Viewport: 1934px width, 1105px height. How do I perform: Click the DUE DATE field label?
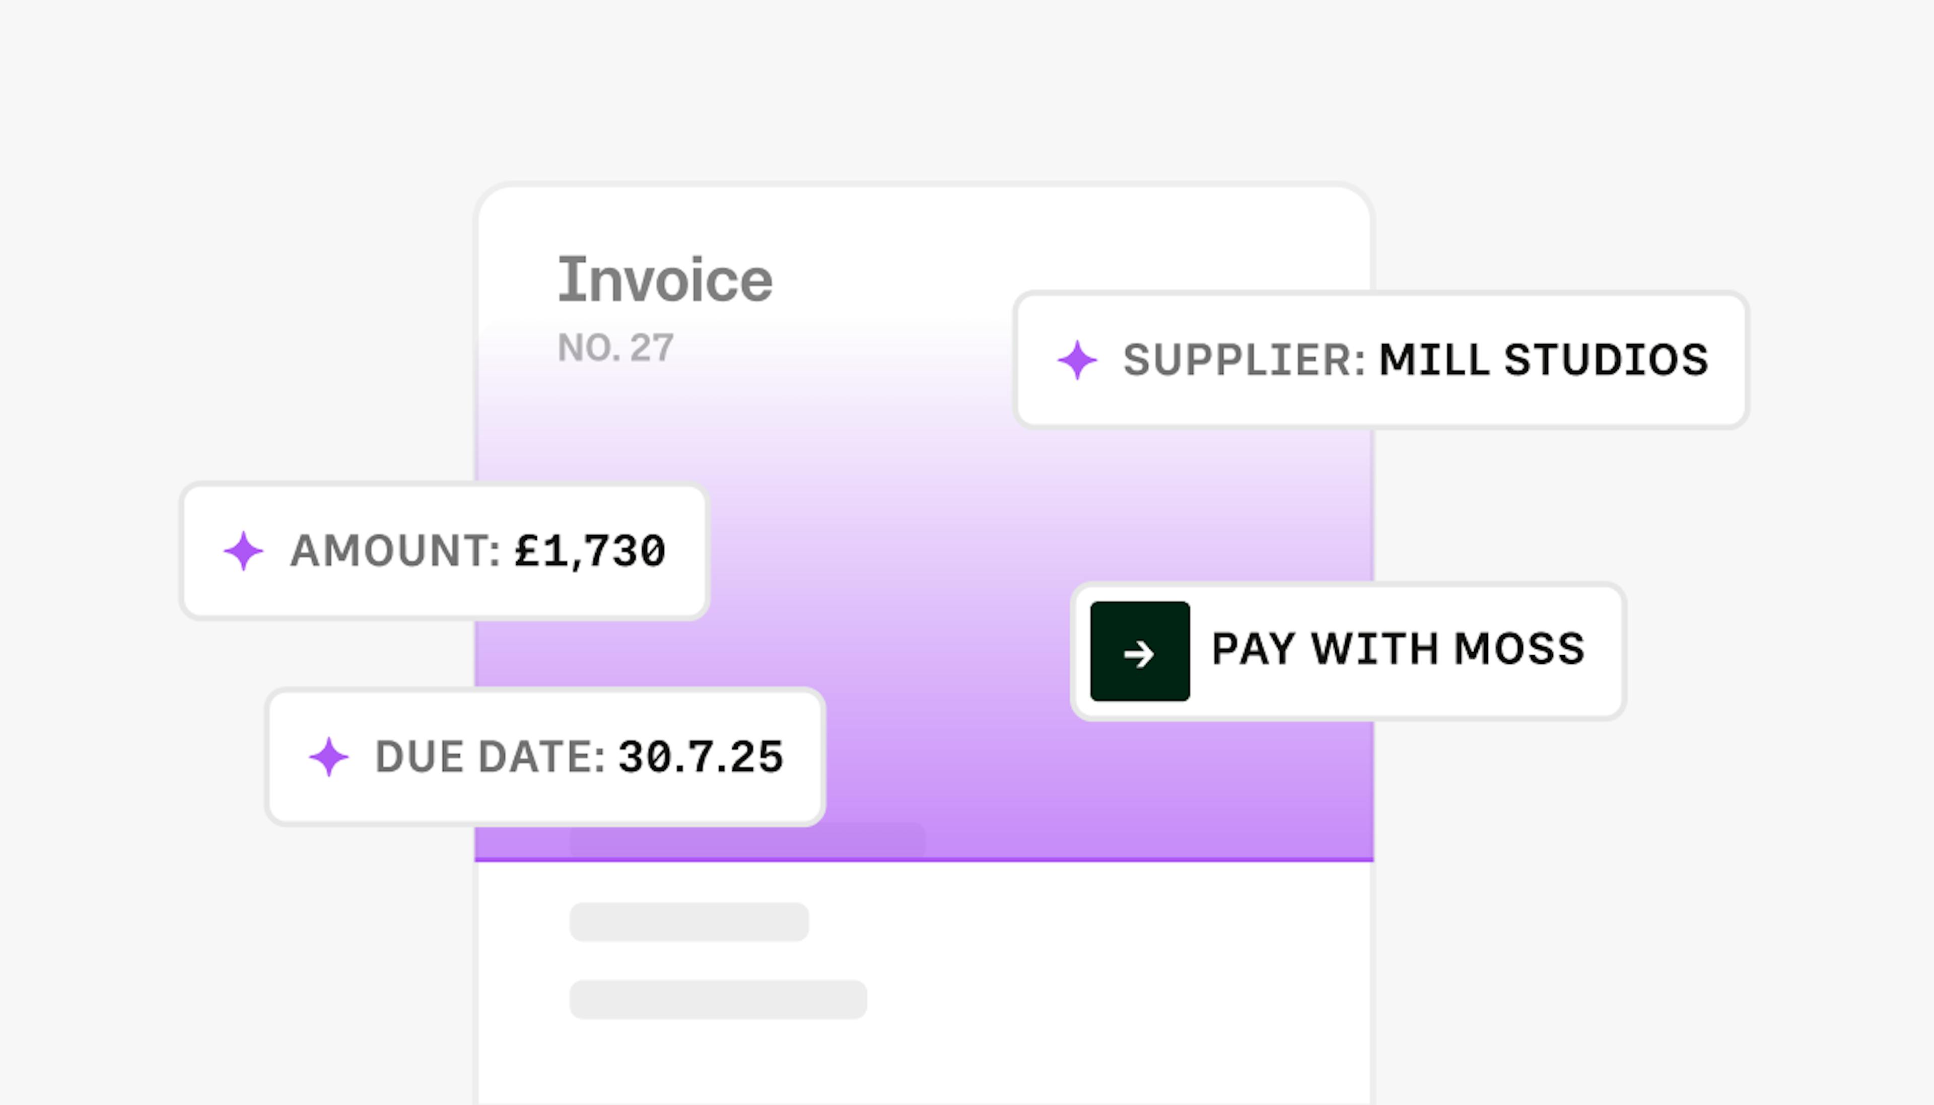[x=490, y=756]
